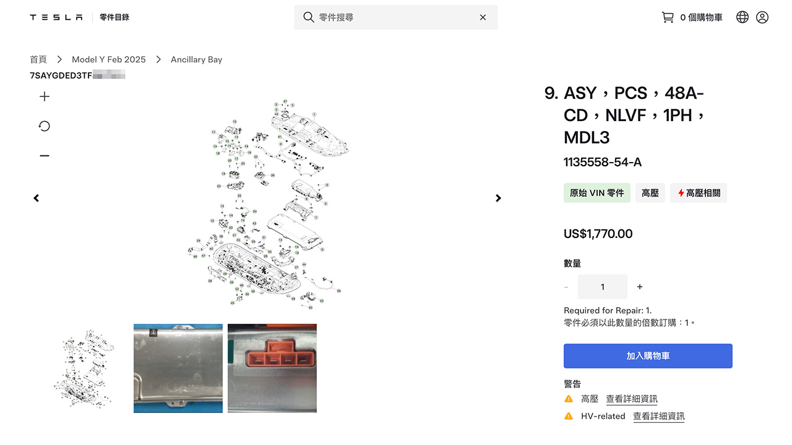Decrease quantity with minus stepper

tap(566, 287)
